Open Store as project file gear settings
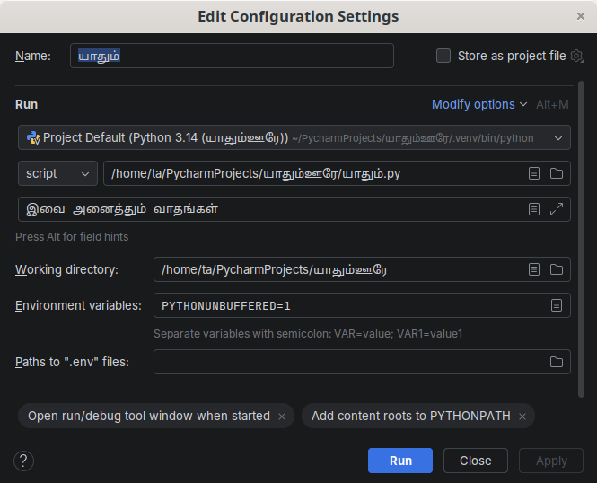 [577, 56]
